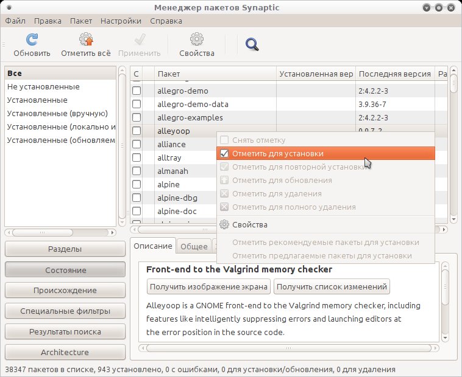This screenshot has height=377, width=462.
Task: Click the alpine-doc package name
Action: click(177, 211)
